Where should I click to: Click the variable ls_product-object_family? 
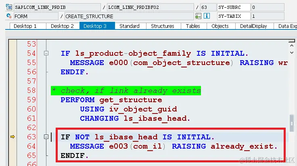(133, 54)
